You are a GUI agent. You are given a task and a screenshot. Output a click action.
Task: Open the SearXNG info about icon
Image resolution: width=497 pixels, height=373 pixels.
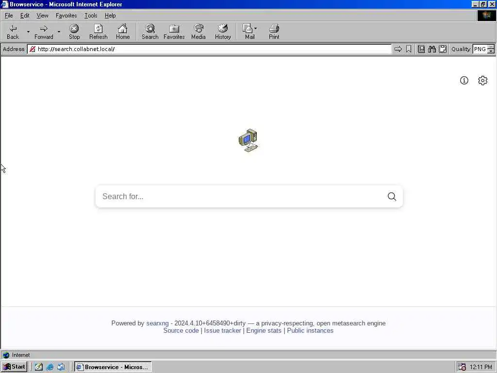(x=464, y=80)
